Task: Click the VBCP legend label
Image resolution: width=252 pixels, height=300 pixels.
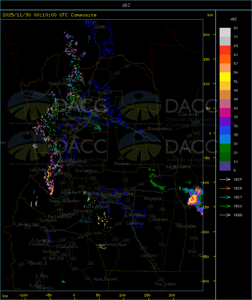Action: (x=238, y=179)
